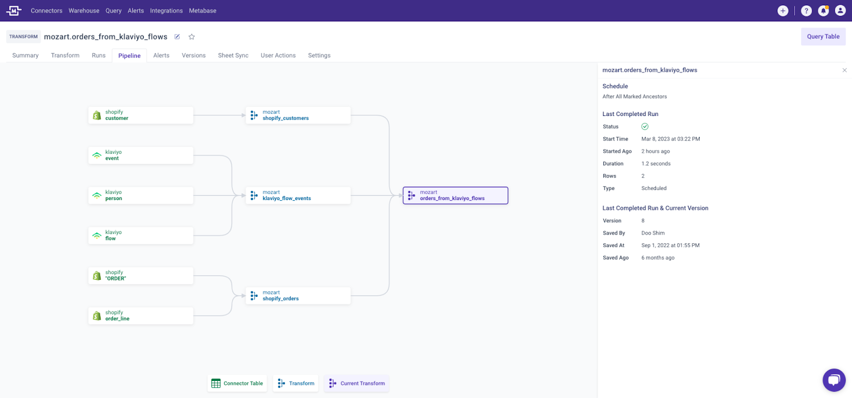
Task: Click the Mozart logo in the top bar
Action: 13,11
